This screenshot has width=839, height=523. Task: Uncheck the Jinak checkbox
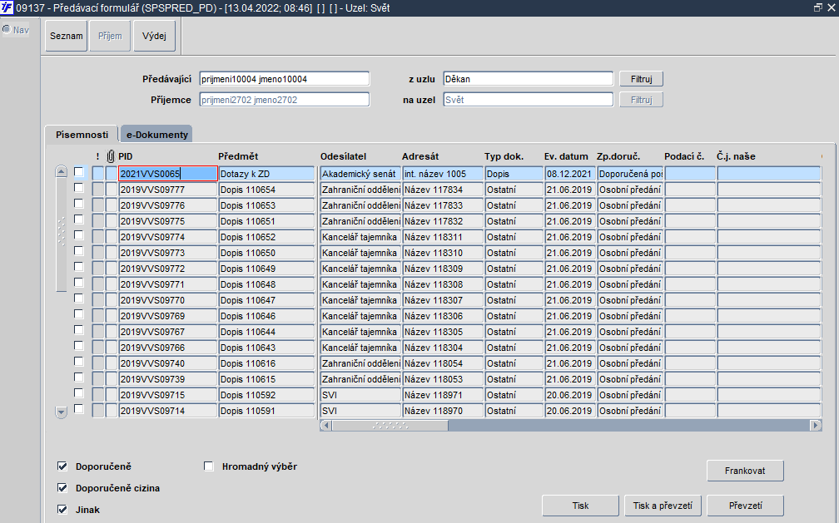coord(62,509)
